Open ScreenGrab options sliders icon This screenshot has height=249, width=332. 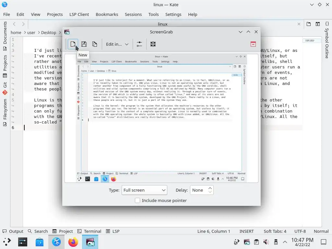point(139,44)
